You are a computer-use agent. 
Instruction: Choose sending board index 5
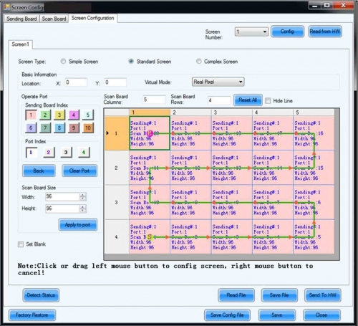click(x=88, y=115)
